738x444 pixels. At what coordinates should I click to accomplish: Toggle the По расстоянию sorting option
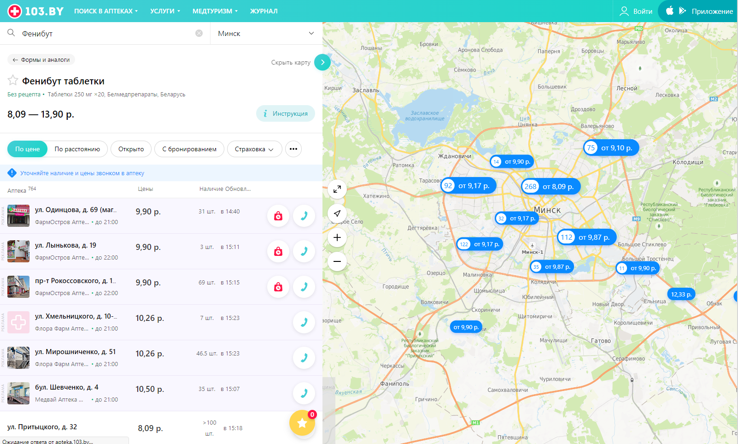pyautogui.click(x=77, y=149)
